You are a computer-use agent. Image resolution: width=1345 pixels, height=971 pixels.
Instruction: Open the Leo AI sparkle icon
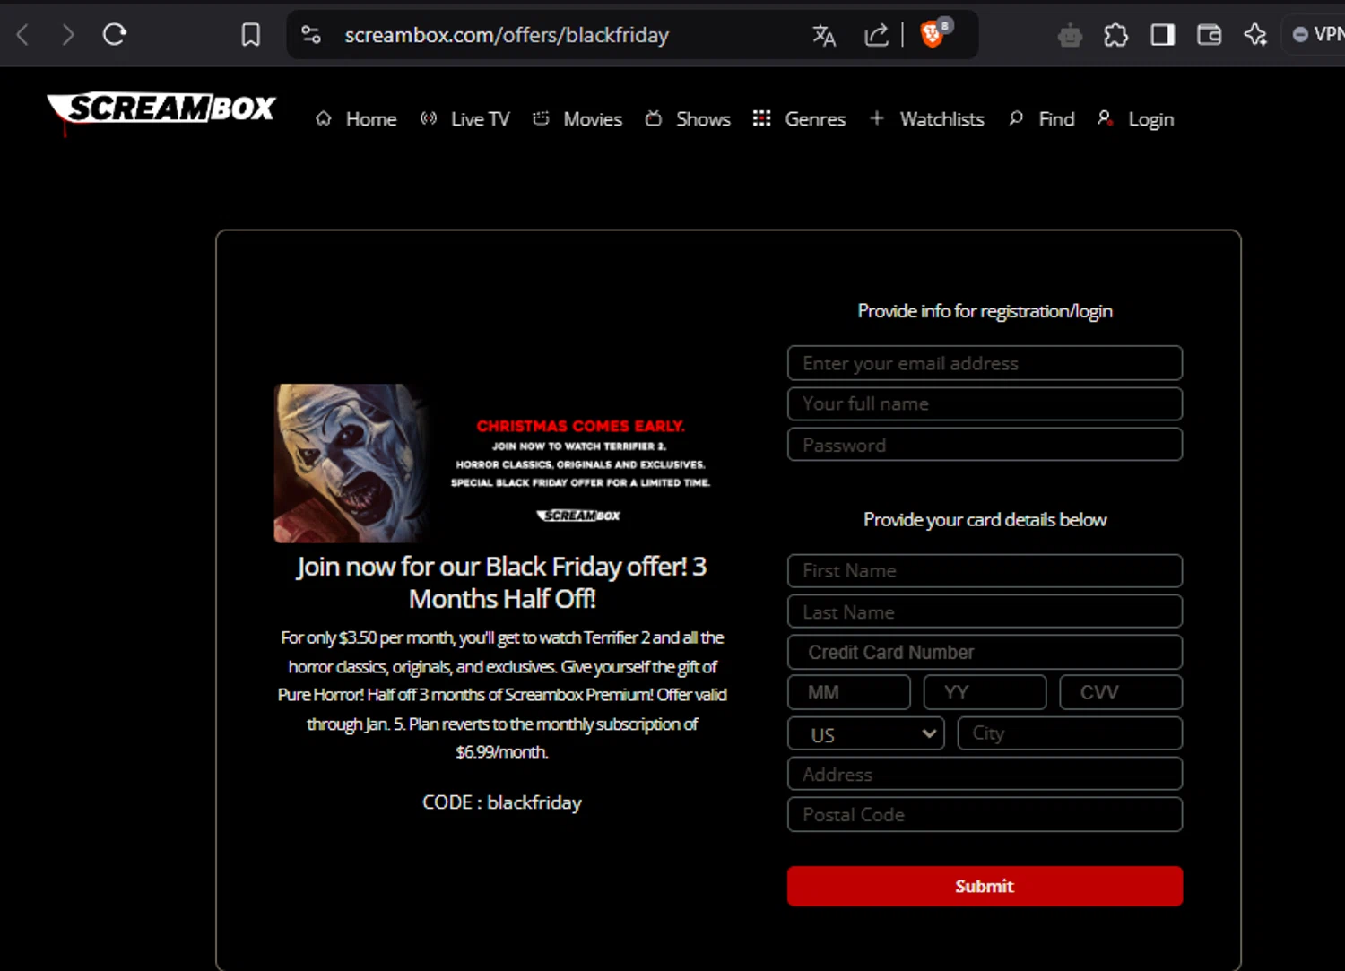click(x=1255, y=35)
